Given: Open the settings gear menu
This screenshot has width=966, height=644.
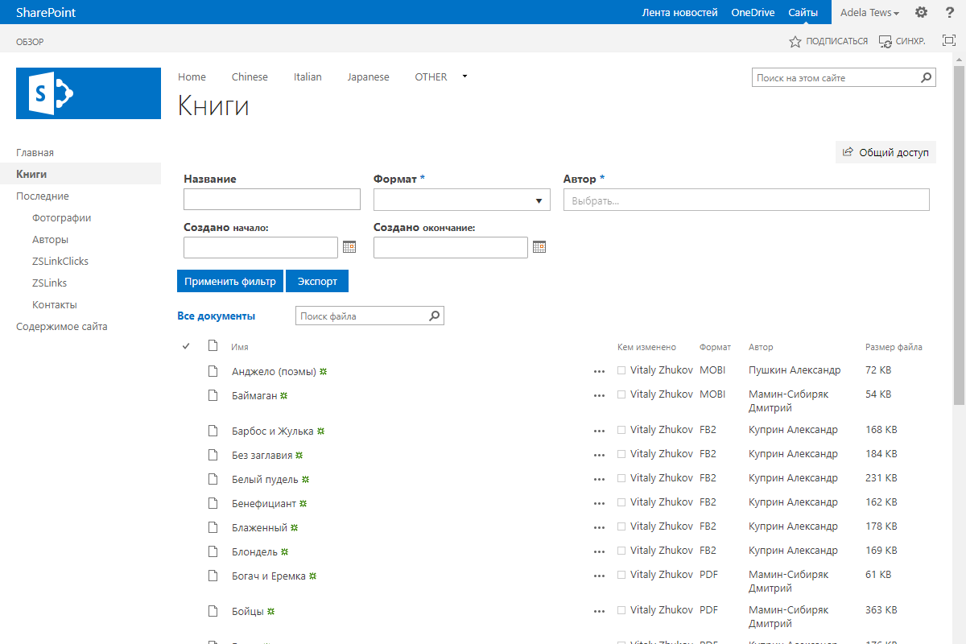Looking at the screenshot, I should [922, 12].
